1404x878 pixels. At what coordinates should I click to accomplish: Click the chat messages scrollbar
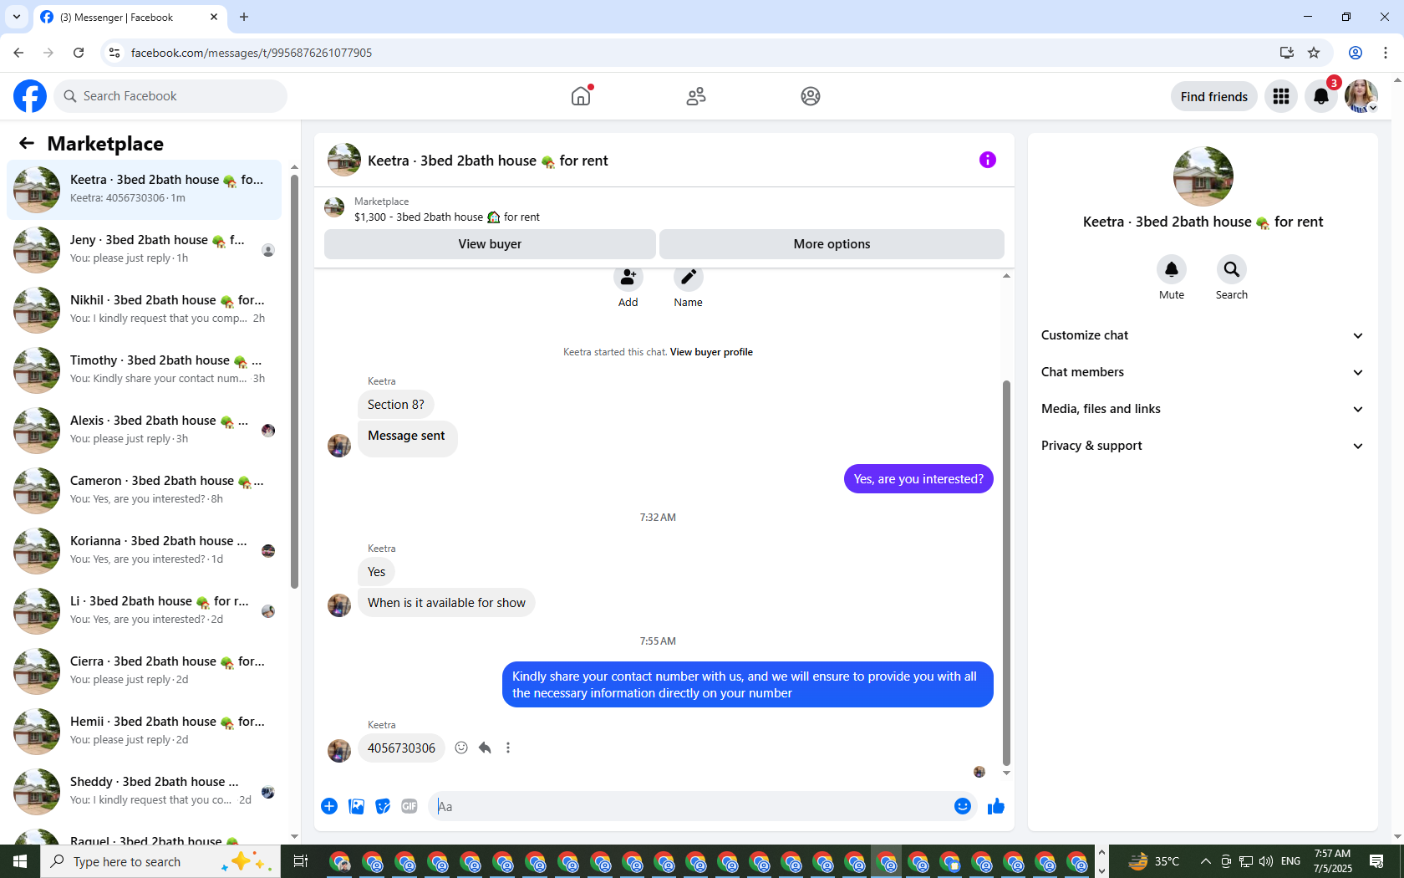click(x=1006, y=573)
